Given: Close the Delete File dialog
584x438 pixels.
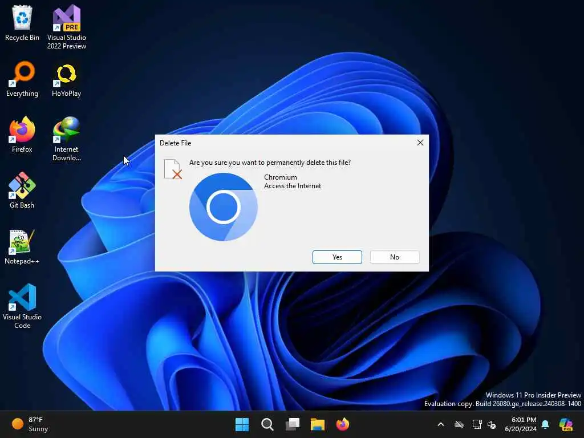Looking at the screenshot, I should (420, 143).
